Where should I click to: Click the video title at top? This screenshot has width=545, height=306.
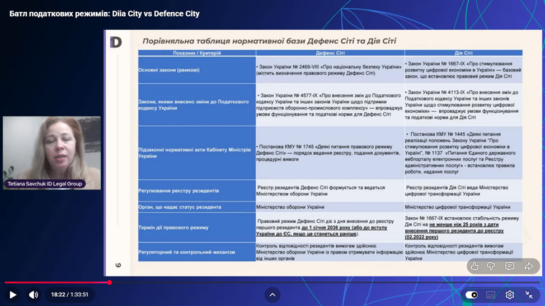pos(105,13)
